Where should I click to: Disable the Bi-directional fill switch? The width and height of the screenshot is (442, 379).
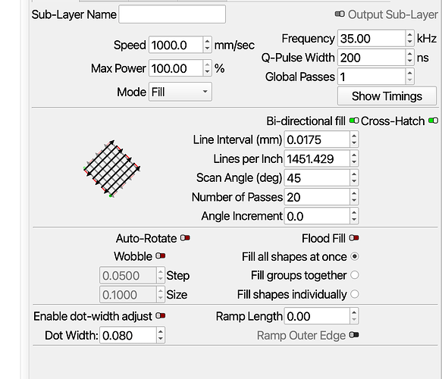coord(354,121)
